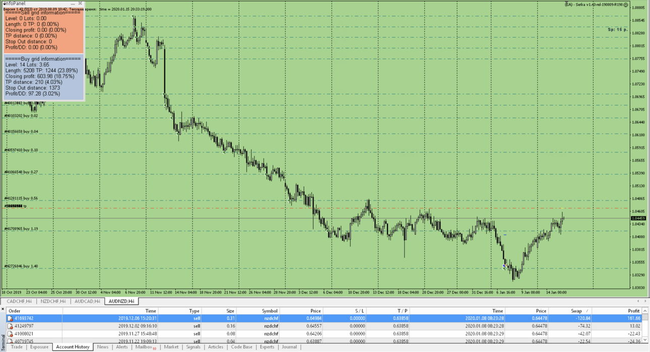
Task: Click the chart tabs scroll right arrow
Action: click(645, 301)
